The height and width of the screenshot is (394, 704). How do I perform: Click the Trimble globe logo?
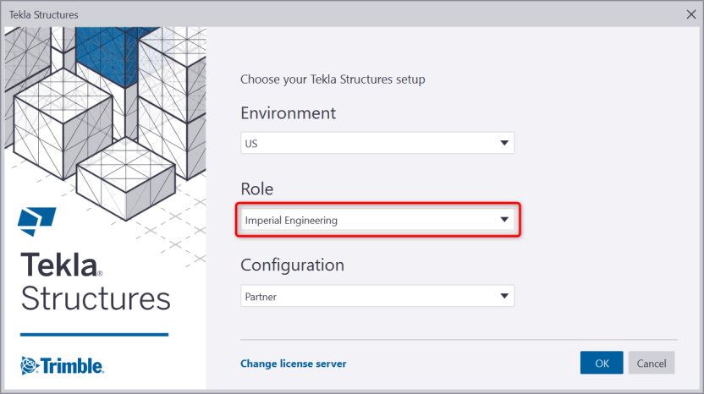29,365
